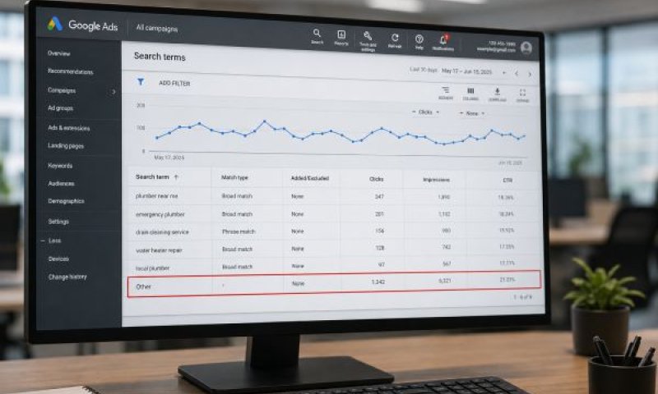Open the Reports icon in header
This screenshot has height=394, width=658.
[341, 34]
